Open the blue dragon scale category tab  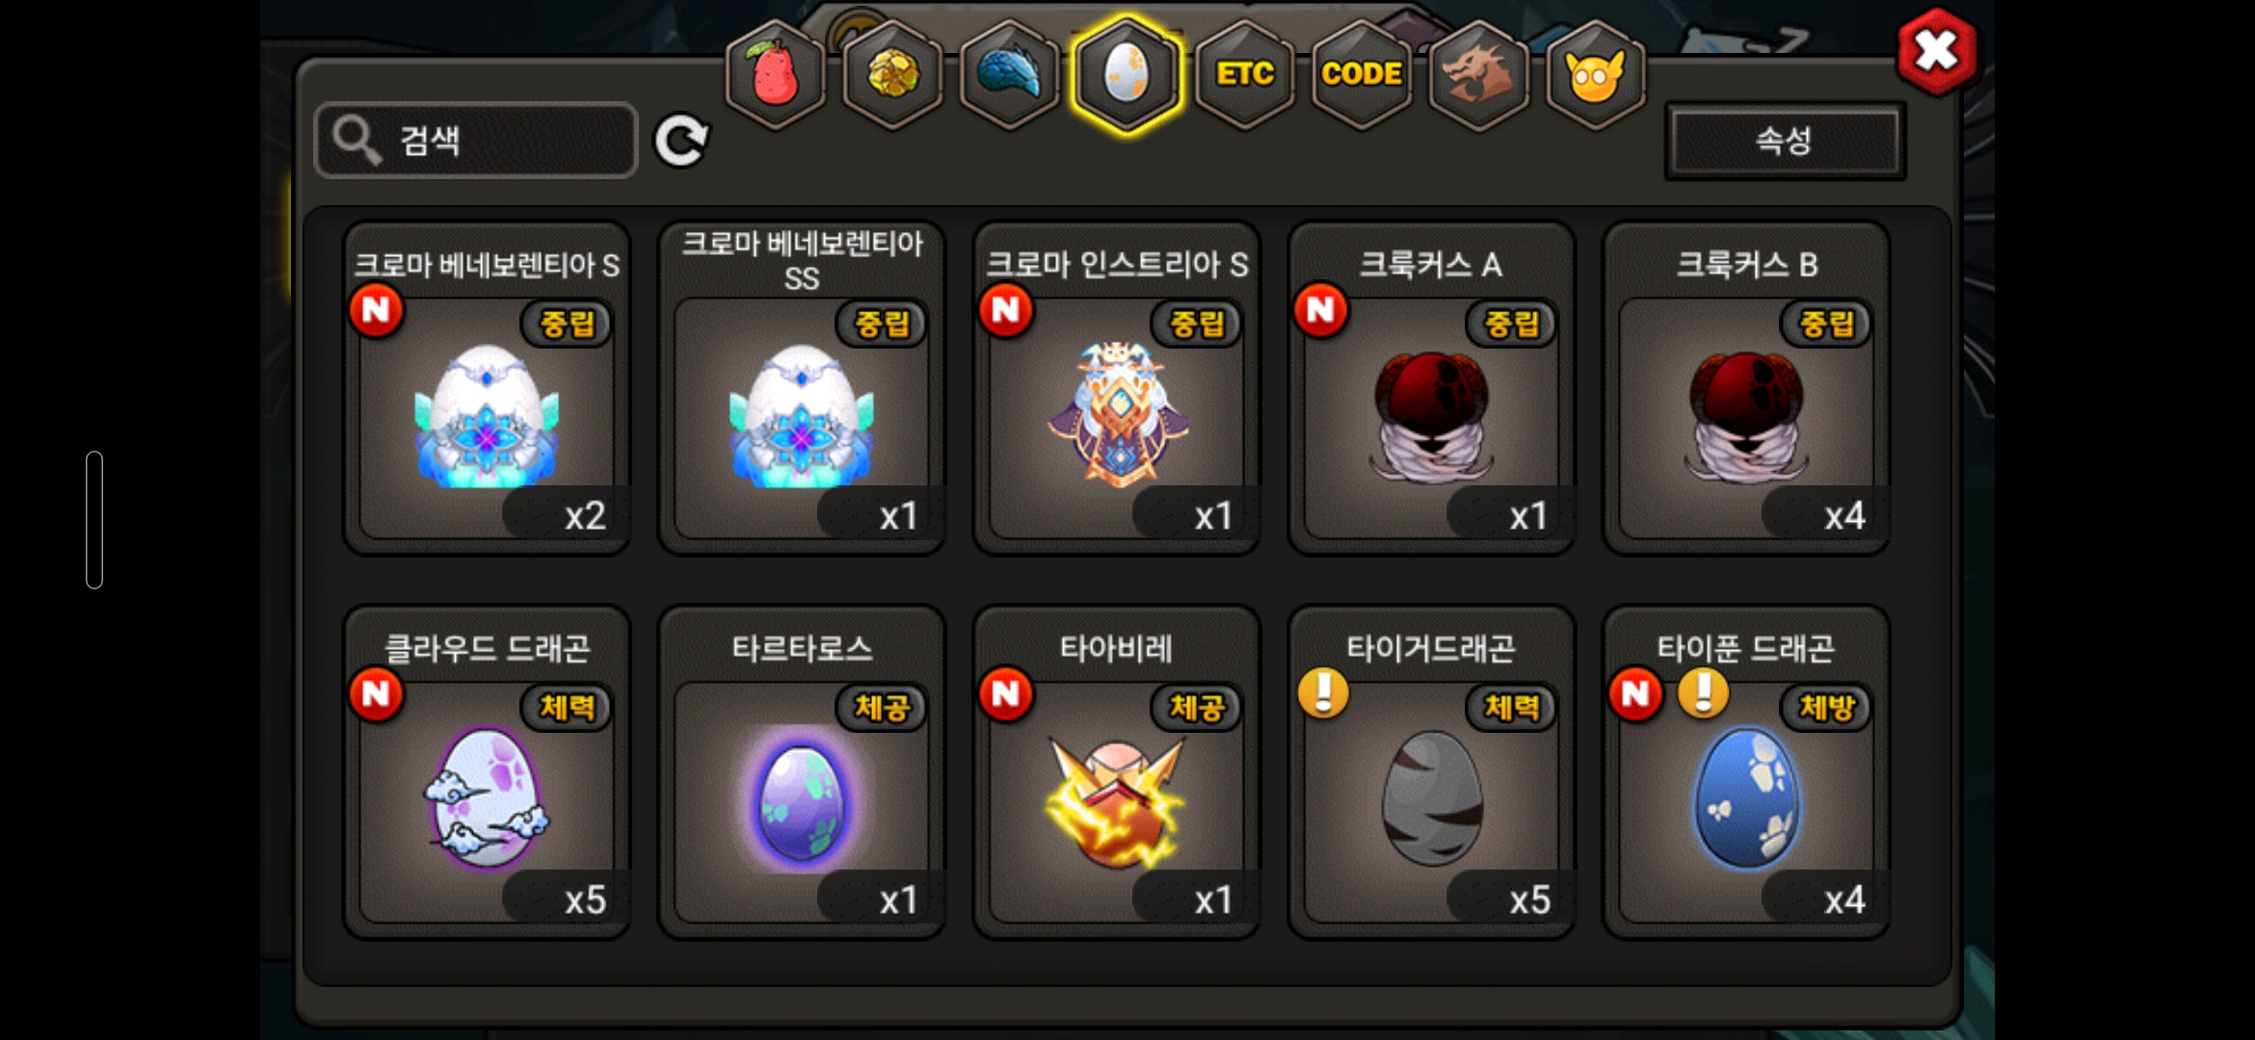[x=1010, y=74]
